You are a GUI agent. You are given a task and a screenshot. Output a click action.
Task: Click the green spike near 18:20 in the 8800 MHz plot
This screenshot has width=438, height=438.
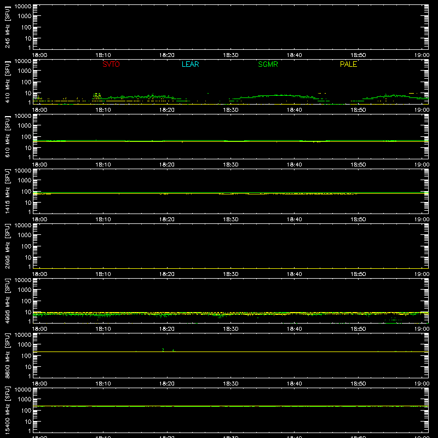[x=163, y=349]
